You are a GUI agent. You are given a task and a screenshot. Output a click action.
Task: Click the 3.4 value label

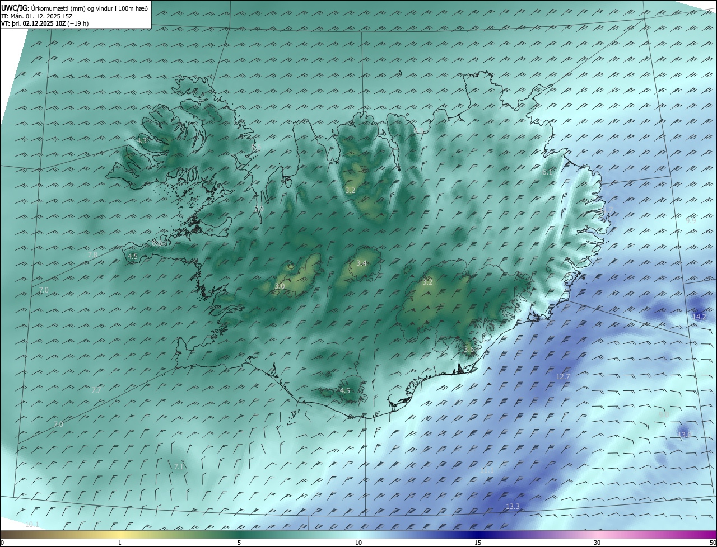pyautogui.click(x=361, y=263)
